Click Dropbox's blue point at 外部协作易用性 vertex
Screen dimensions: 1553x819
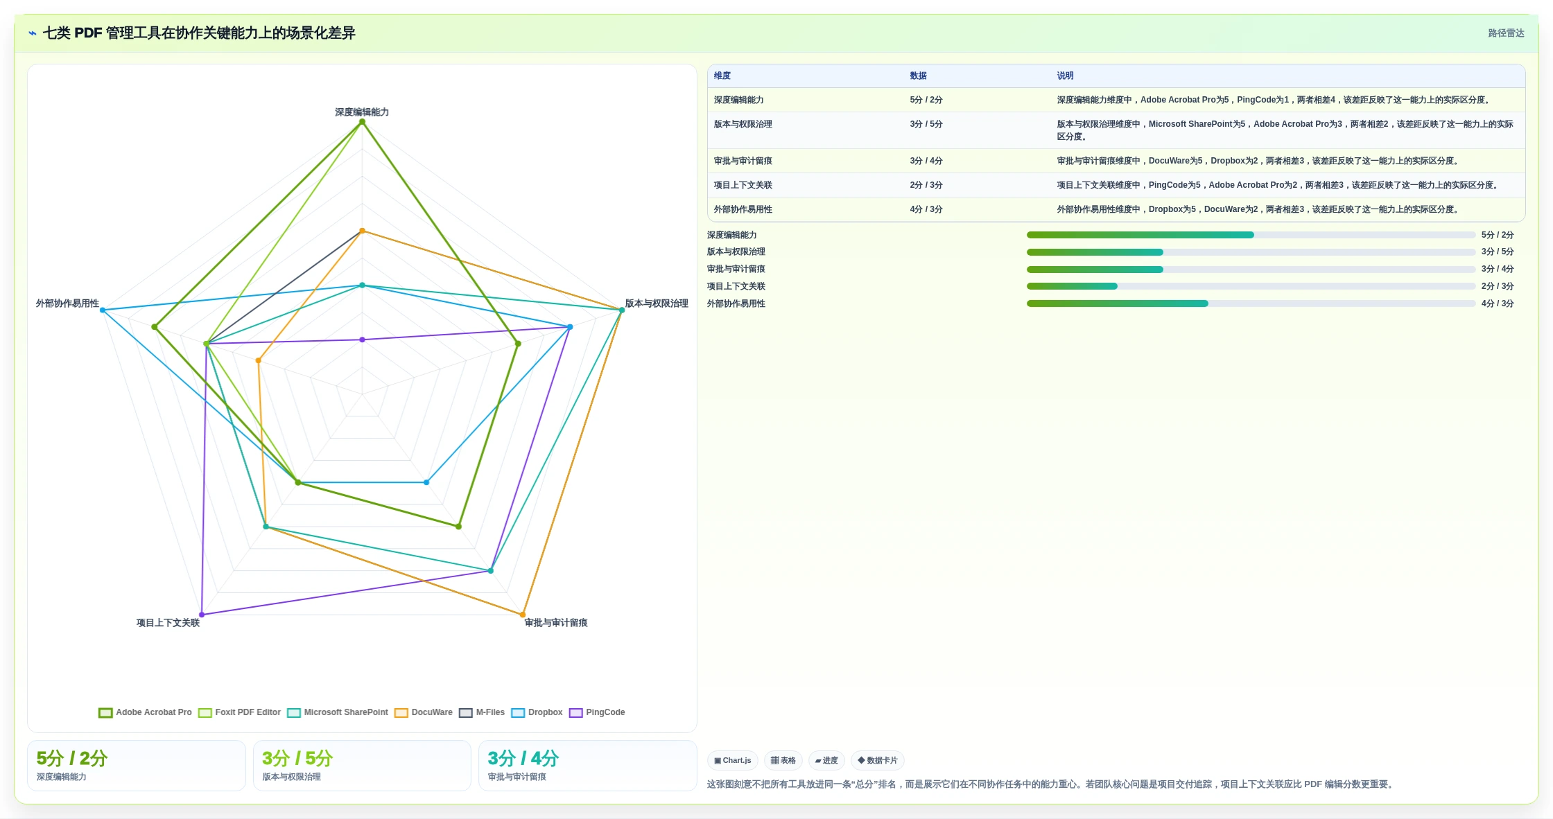click(x=103, y=310)
